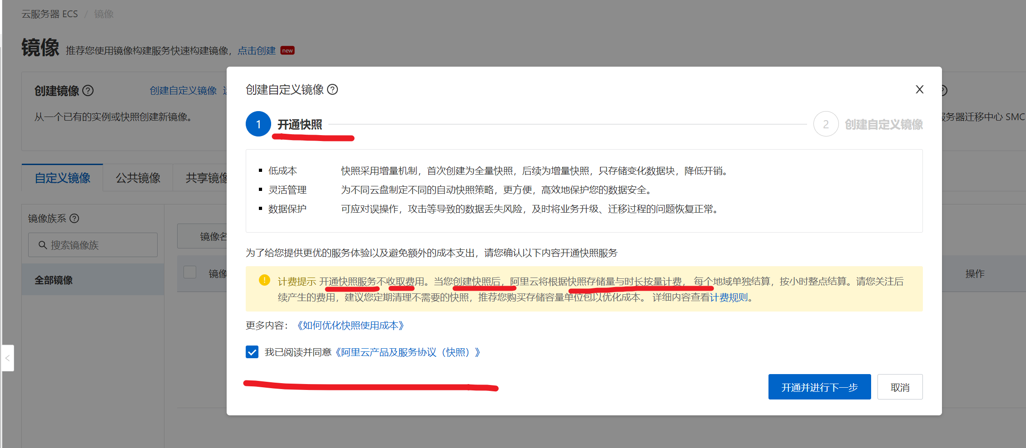Click help icon next to 镜像族系
This screenshot has height=448, width=1026.
(74, 219)
